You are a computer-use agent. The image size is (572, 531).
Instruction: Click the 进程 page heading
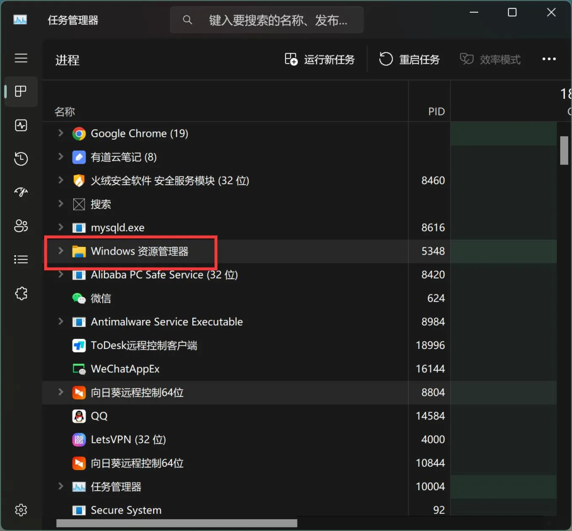[x=68, y=60]
